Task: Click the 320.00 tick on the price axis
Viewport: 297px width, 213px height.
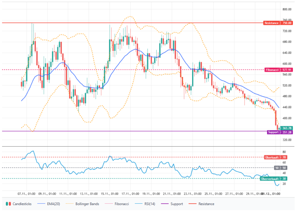Action: [x=287, y=140]
